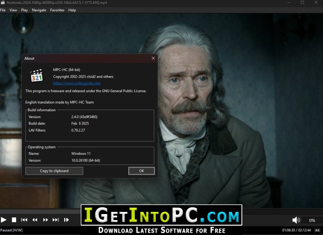This screenshot has height=235, width=323.
Task: Click the MPC-HC 321 clapperboard logo
Action: pos(37,76)
